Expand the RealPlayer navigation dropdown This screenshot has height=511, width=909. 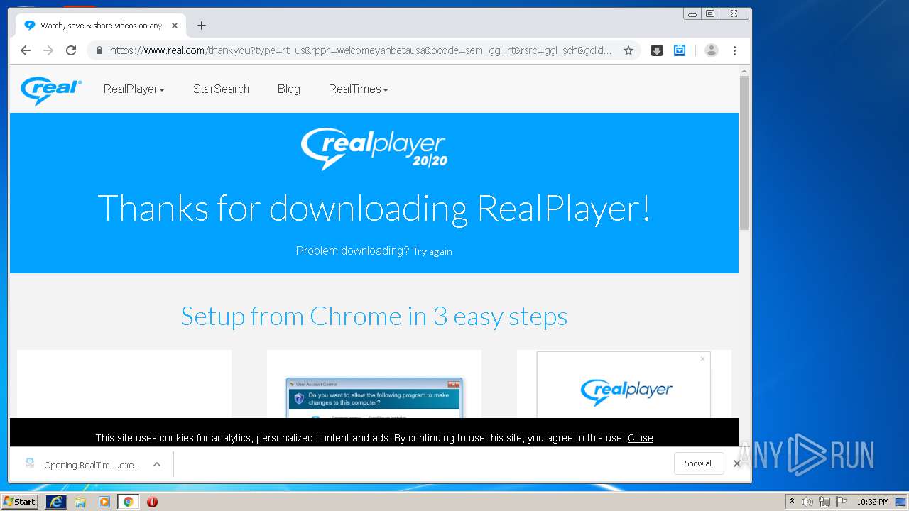point(134,89)
